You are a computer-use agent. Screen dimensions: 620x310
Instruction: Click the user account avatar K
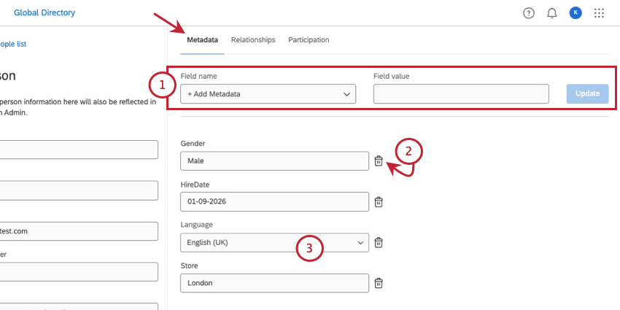point(576,12)
